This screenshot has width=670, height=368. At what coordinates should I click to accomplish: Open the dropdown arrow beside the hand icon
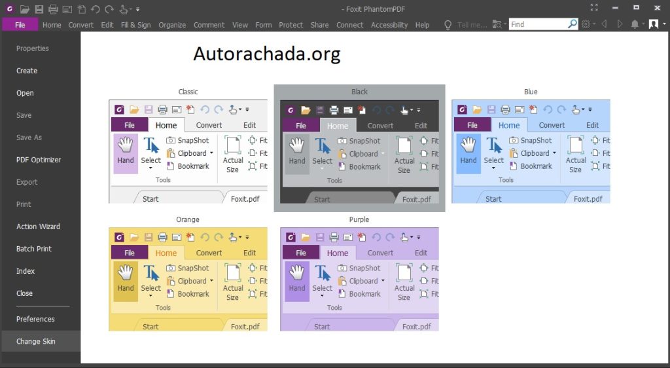pos(131,9)
